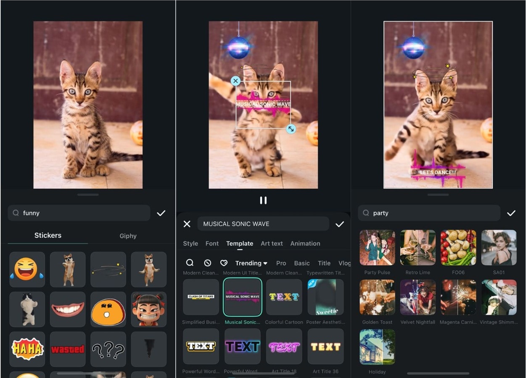Select the Simplified Business template
The height and width of the screenshot is (378, 526).
pyautogui.click(x=201, y=297)
